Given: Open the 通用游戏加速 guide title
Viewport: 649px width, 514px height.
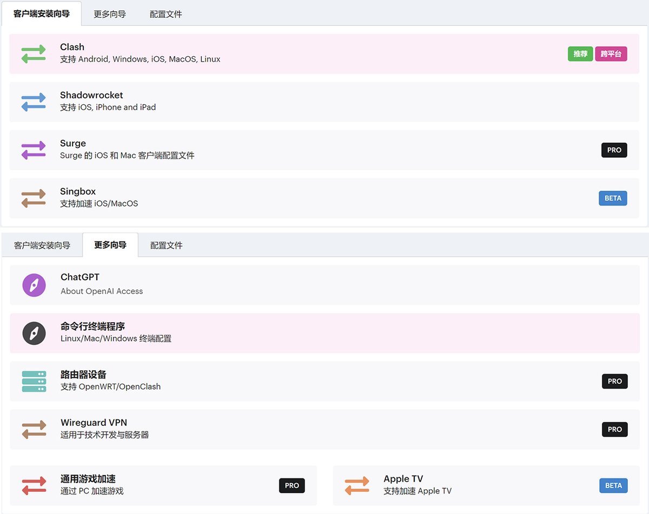Looking at the screenshot, I should (x=88, y=479).
